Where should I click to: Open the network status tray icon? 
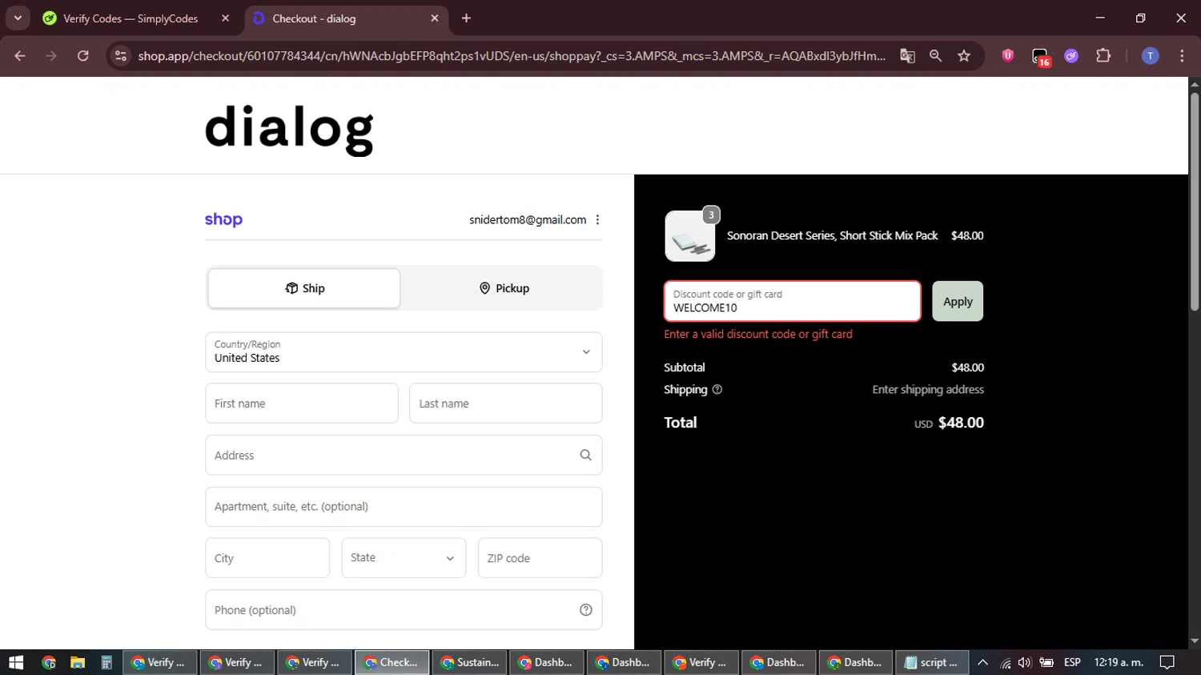pyautogui.click(x=1006, y=662)
